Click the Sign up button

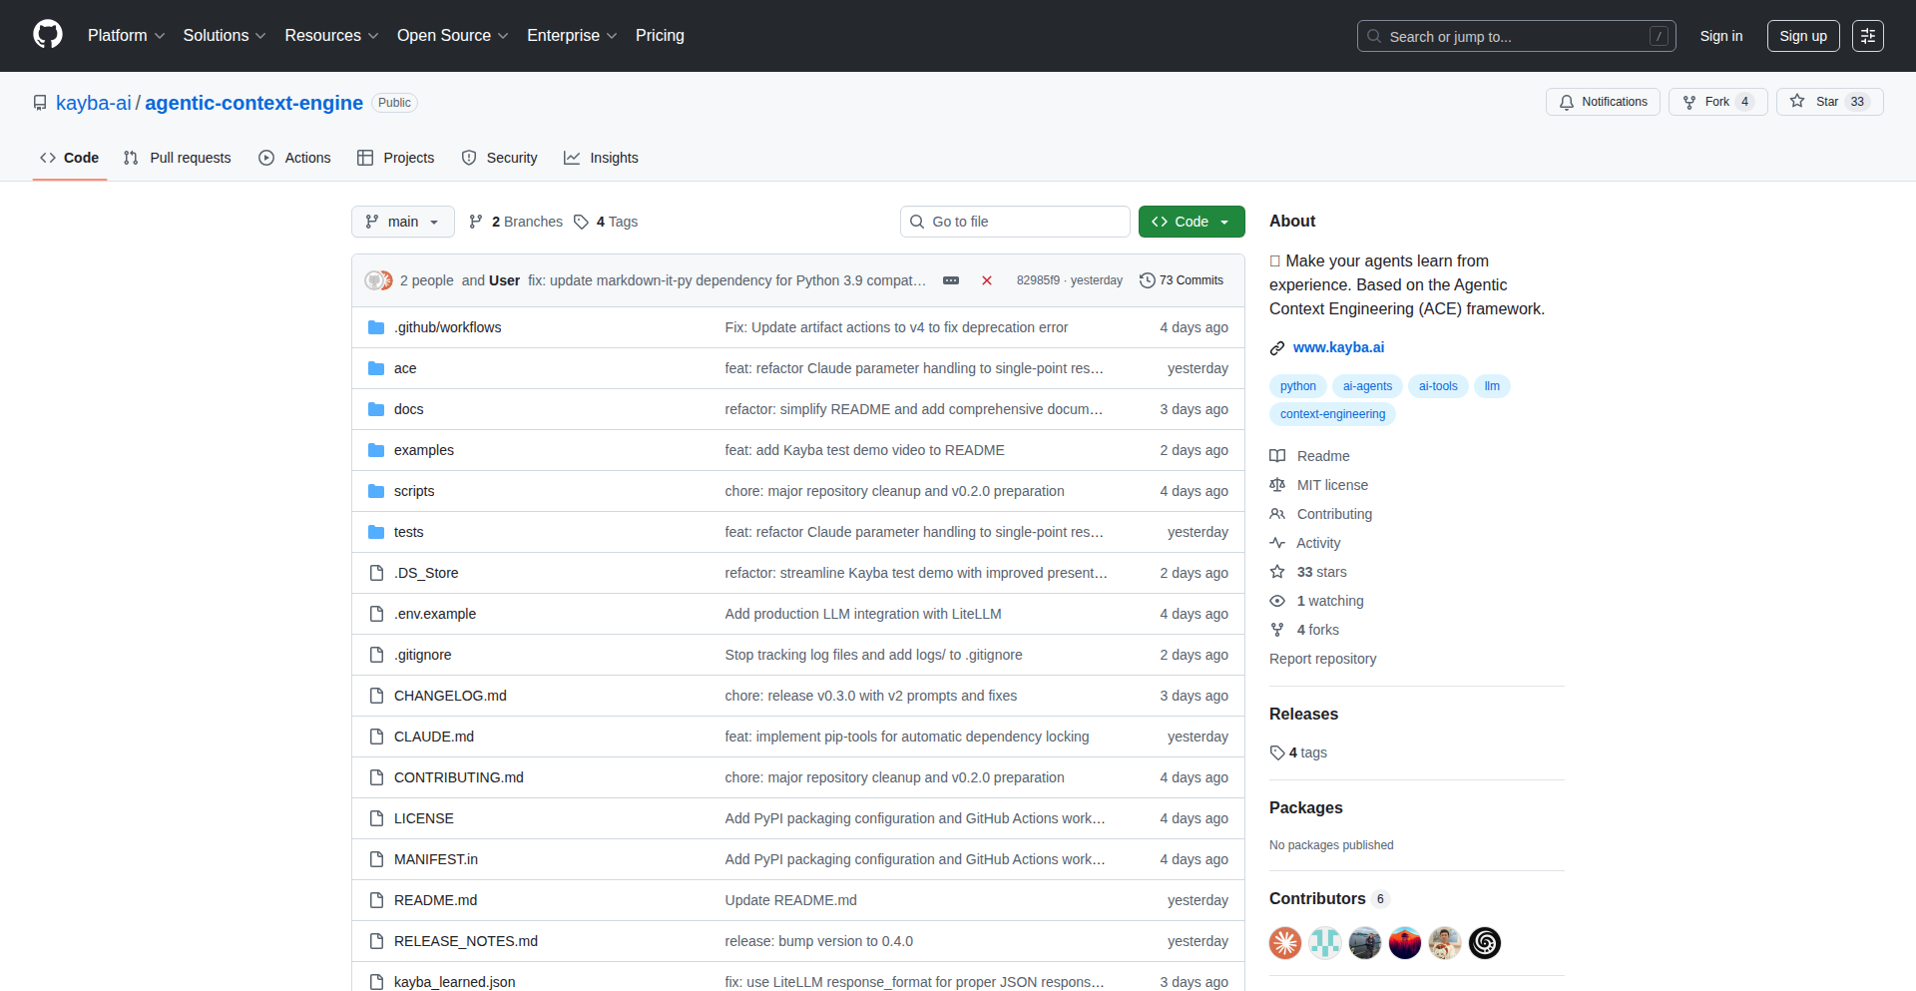(1803, 36)
